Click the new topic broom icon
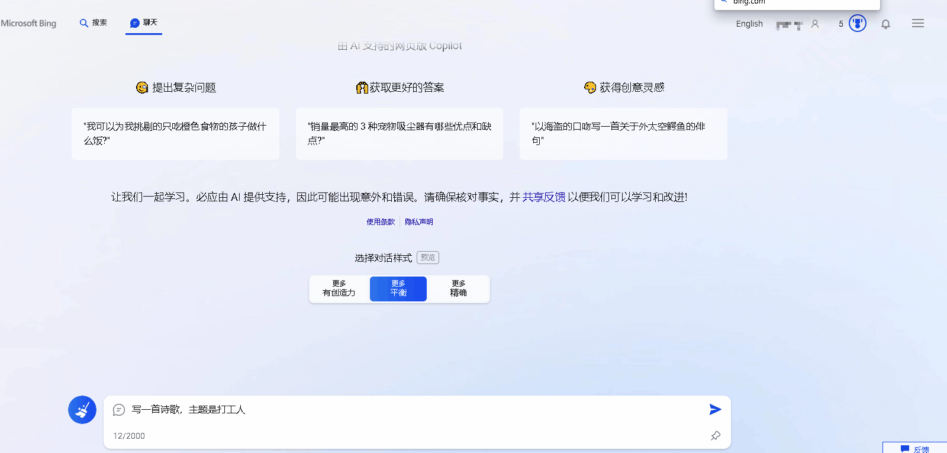The height and width of the screenshot is (453, 947). tap(82, 410)
